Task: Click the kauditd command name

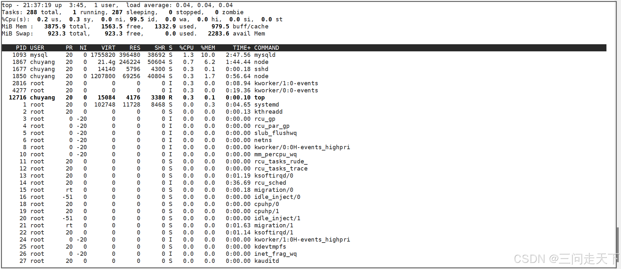Action: click(x=267, y=261)
